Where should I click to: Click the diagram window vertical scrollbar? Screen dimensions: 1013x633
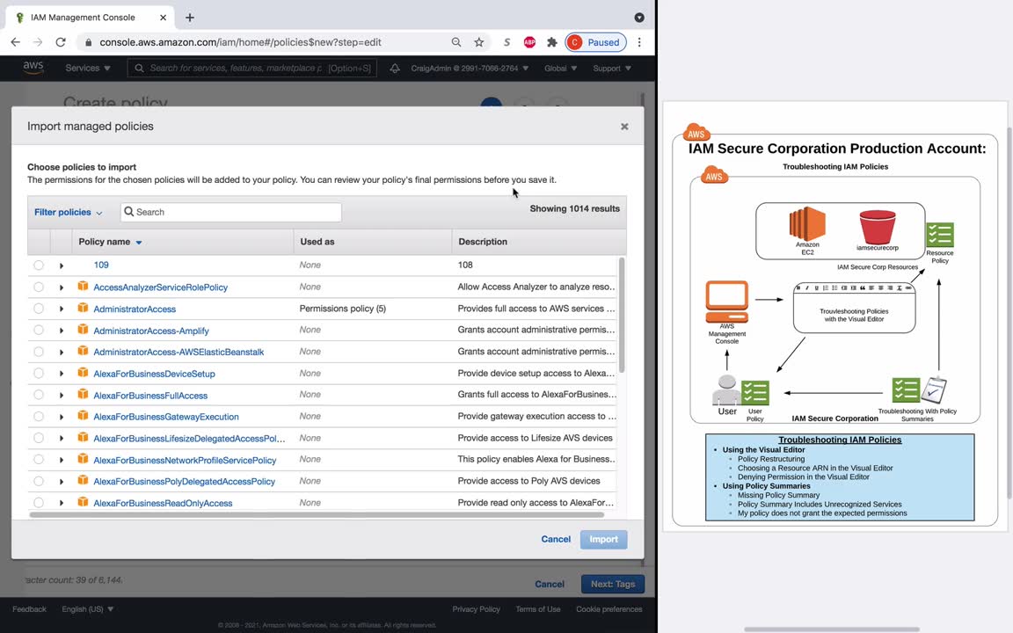1009,313
